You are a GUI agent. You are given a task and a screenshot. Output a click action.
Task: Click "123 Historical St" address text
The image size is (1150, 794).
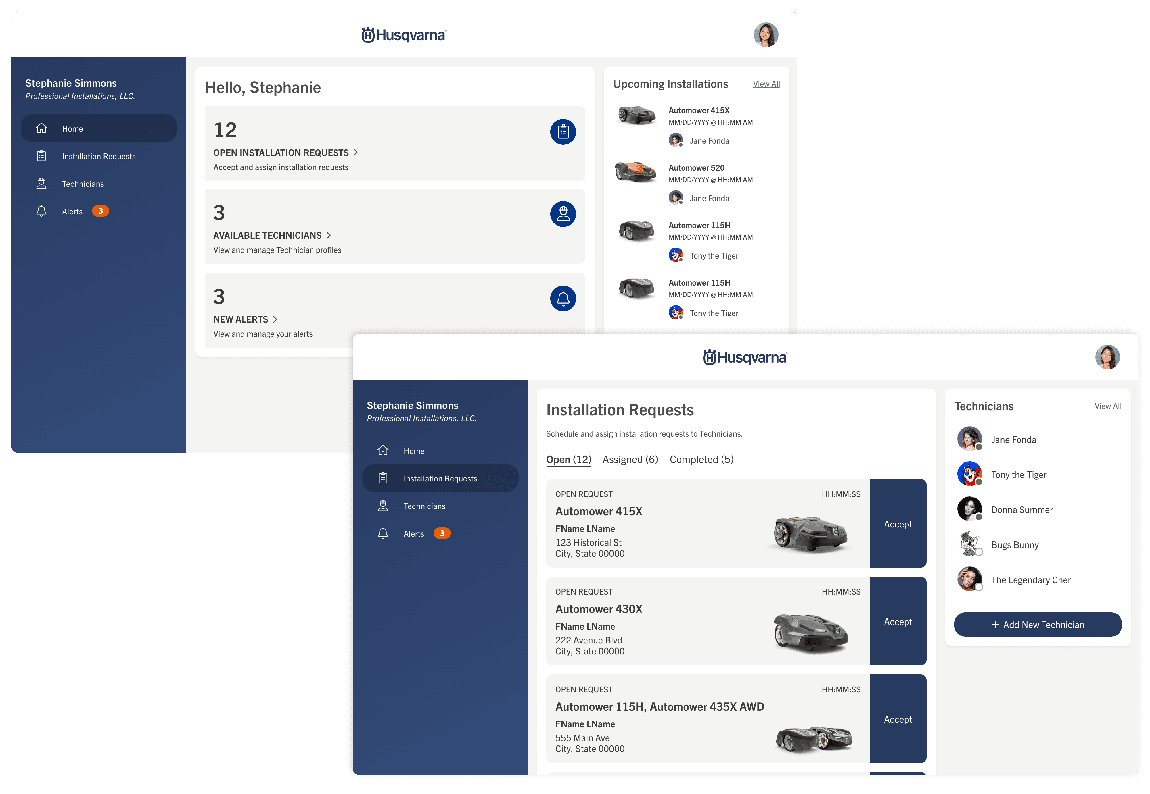[589, 542]
